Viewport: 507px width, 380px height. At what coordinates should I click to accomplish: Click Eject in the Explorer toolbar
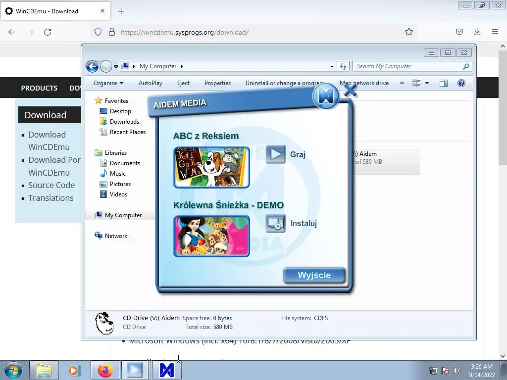(183, 83)
